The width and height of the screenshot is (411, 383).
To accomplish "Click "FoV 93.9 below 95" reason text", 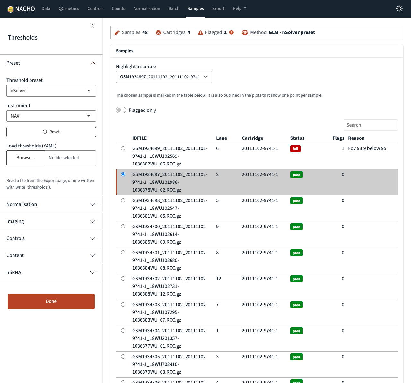I will point(367,148).
